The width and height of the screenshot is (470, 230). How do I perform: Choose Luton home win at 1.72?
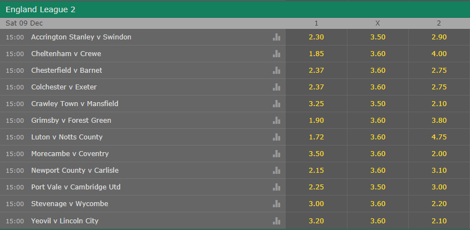click(x=316, y=137)
